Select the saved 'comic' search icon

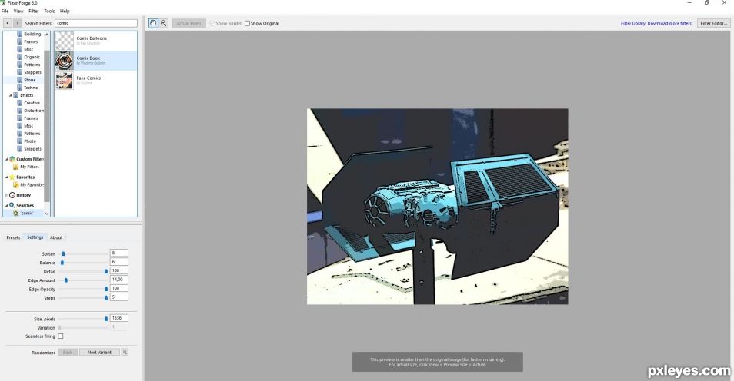(x=16, y=214)
